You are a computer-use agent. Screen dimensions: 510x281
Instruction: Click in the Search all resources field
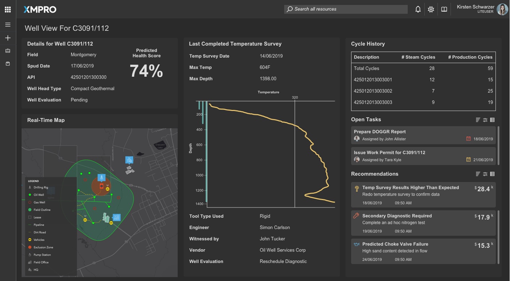click(346, 9)
